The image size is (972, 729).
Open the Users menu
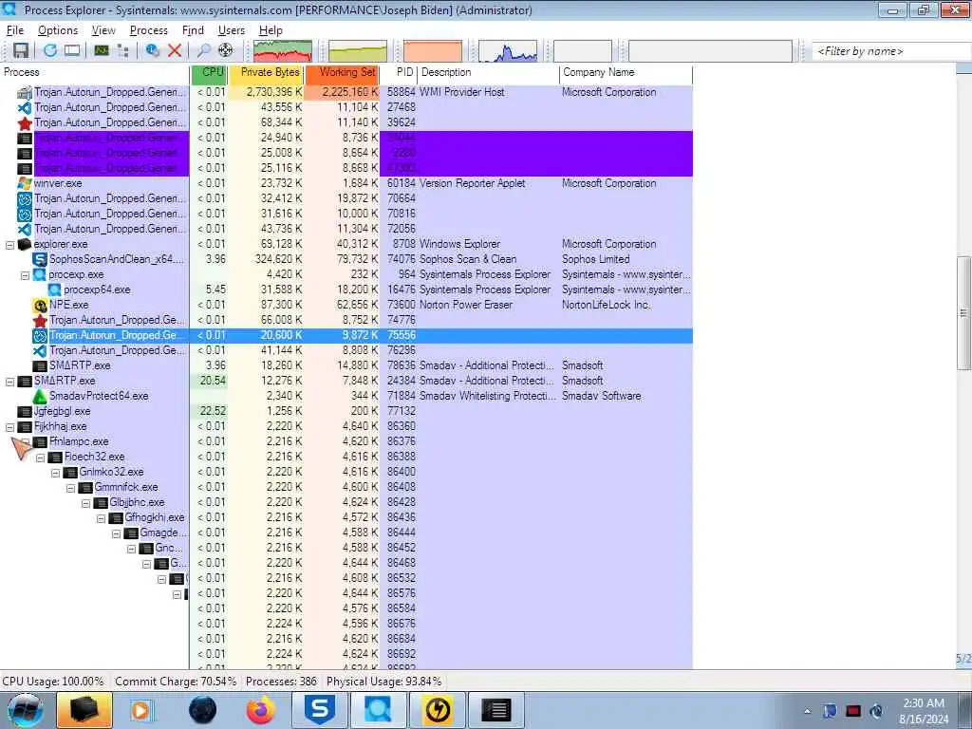point(232,30)
